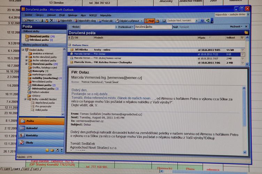This screenshot has height=174, width=262.
Task: Reply with Odpovědět button
Action: point(64,20)
